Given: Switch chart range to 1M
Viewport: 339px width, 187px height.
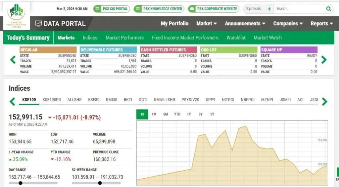Looking at the screenshot, I should point(154,114).
